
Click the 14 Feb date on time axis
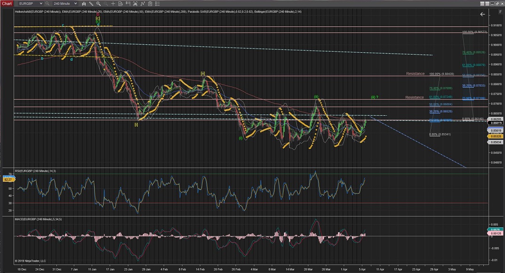click(x=201, y=269)
